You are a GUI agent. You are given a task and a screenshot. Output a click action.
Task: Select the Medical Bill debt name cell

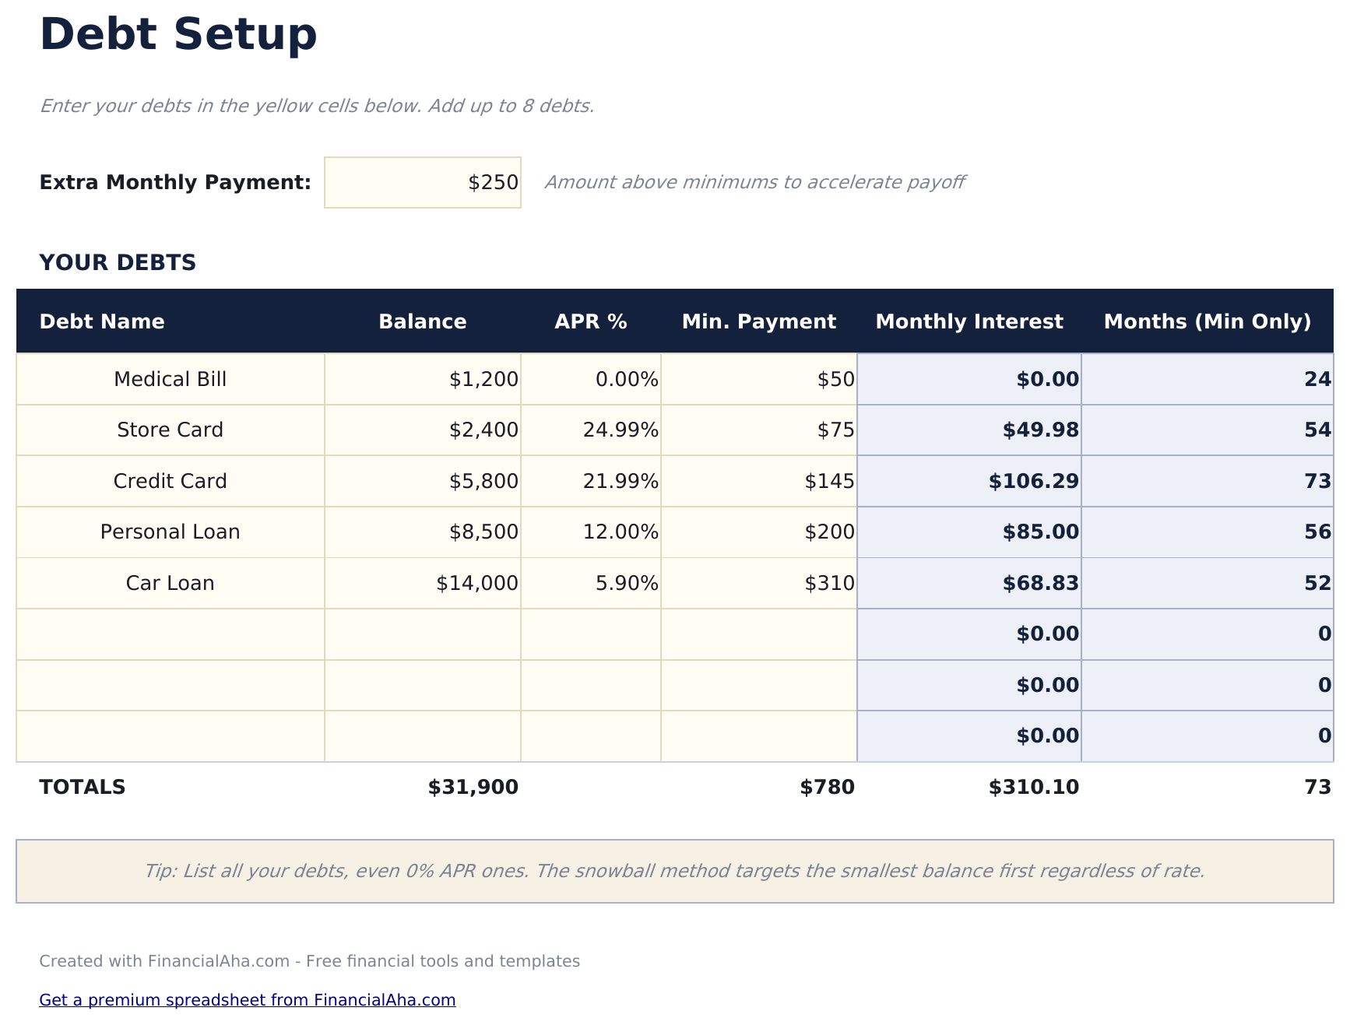coord(169,379)
